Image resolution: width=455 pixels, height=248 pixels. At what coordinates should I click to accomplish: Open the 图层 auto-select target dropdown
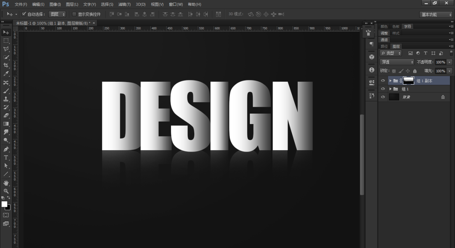point(57,14)
